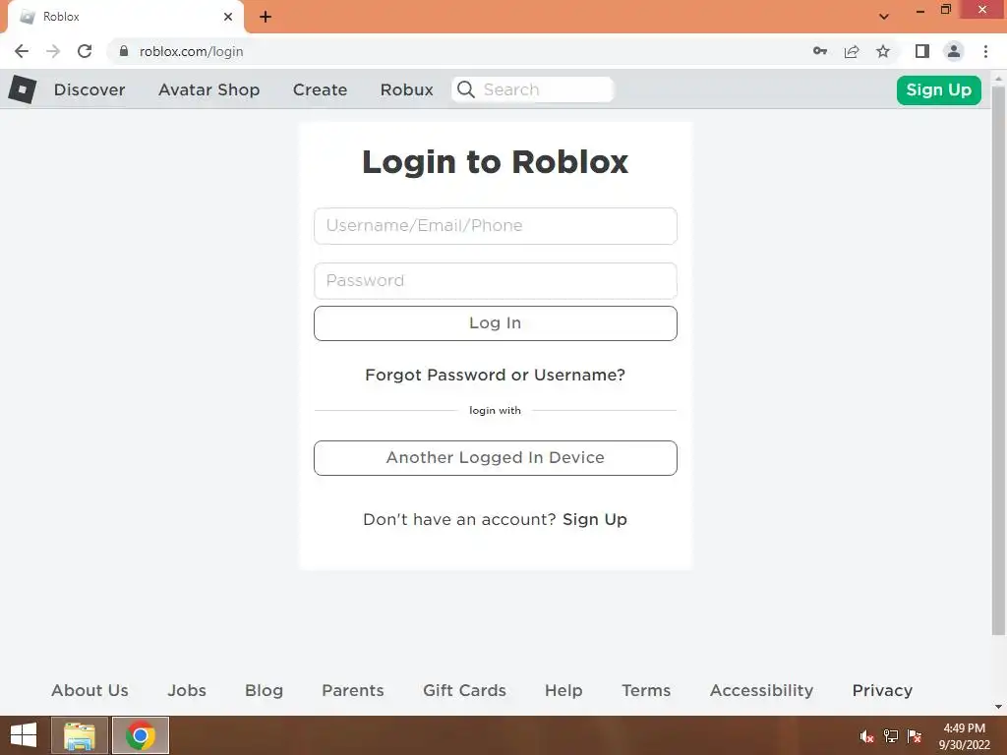Click the muted volume tray icon
This screenshot has width=1007, height=755.
[867, 736]
